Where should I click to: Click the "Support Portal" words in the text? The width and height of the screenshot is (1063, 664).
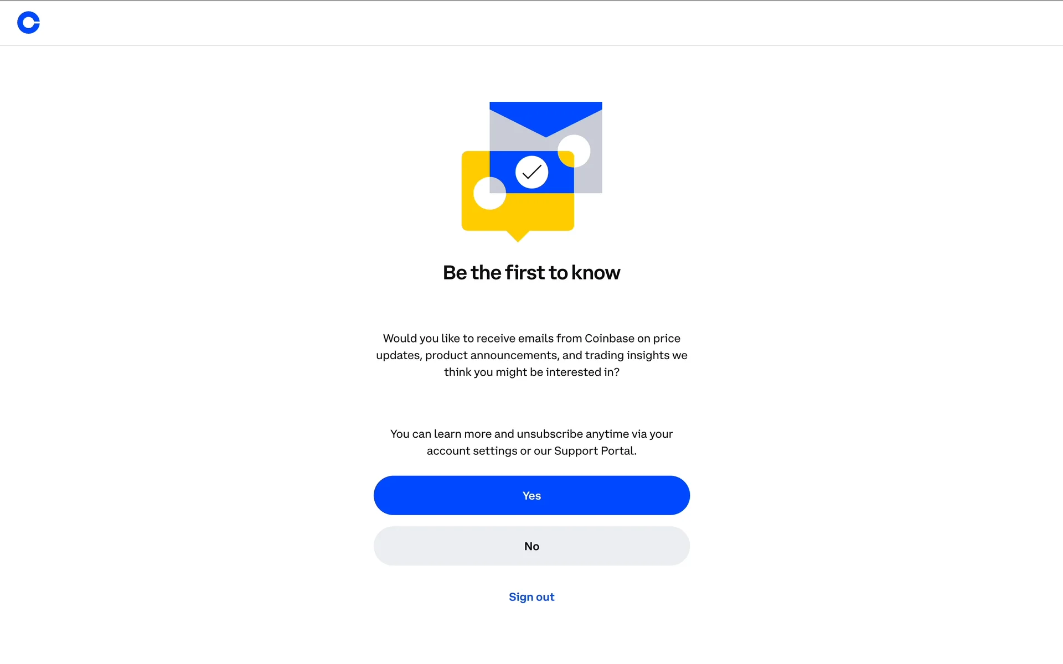595,451
